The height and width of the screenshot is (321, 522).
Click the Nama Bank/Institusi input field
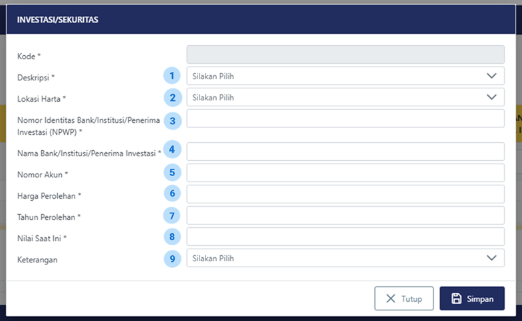345,152
